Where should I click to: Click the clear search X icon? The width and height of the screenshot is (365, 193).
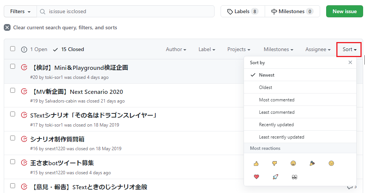click(x=7, y=27)
